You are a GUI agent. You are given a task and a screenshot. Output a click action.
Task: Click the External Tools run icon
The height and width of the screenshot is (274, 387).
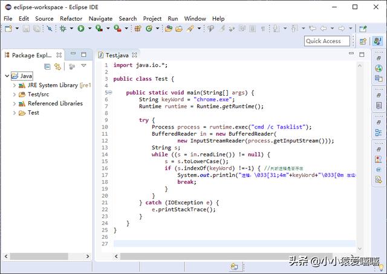click(x=117, y=28)
